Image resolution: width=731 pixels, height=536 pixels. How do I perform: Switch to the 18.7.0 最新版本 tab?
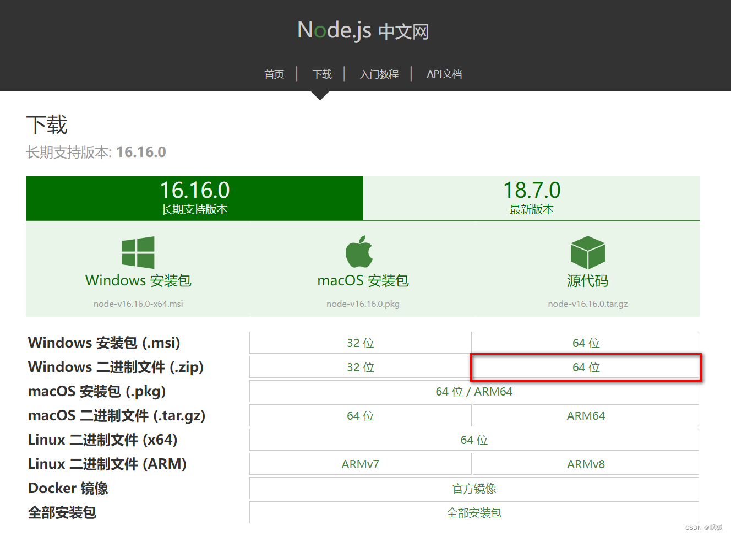tap(532, 198)
